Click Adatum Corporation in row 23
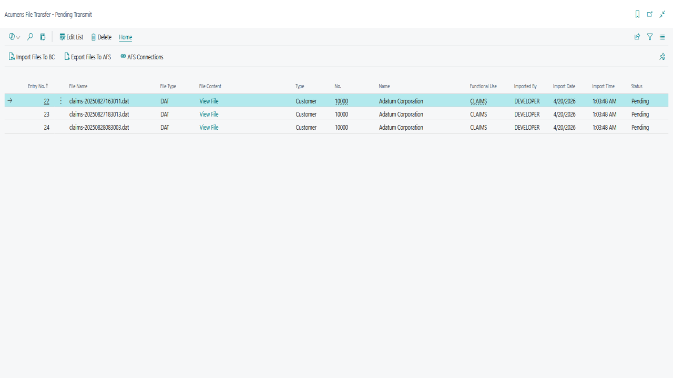The width and height of the screenshot is (673, 378). (401, 114)
